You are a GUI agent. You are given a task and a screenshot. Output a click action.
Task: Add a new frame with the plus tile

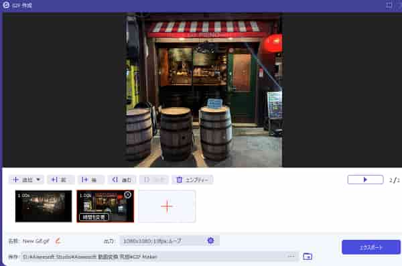tap(167, 206)
